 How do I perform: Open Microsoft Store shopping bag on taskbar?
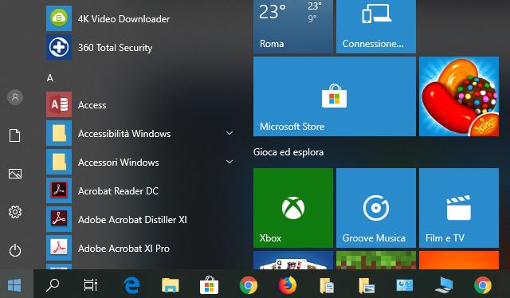click(x=209, y=285)
